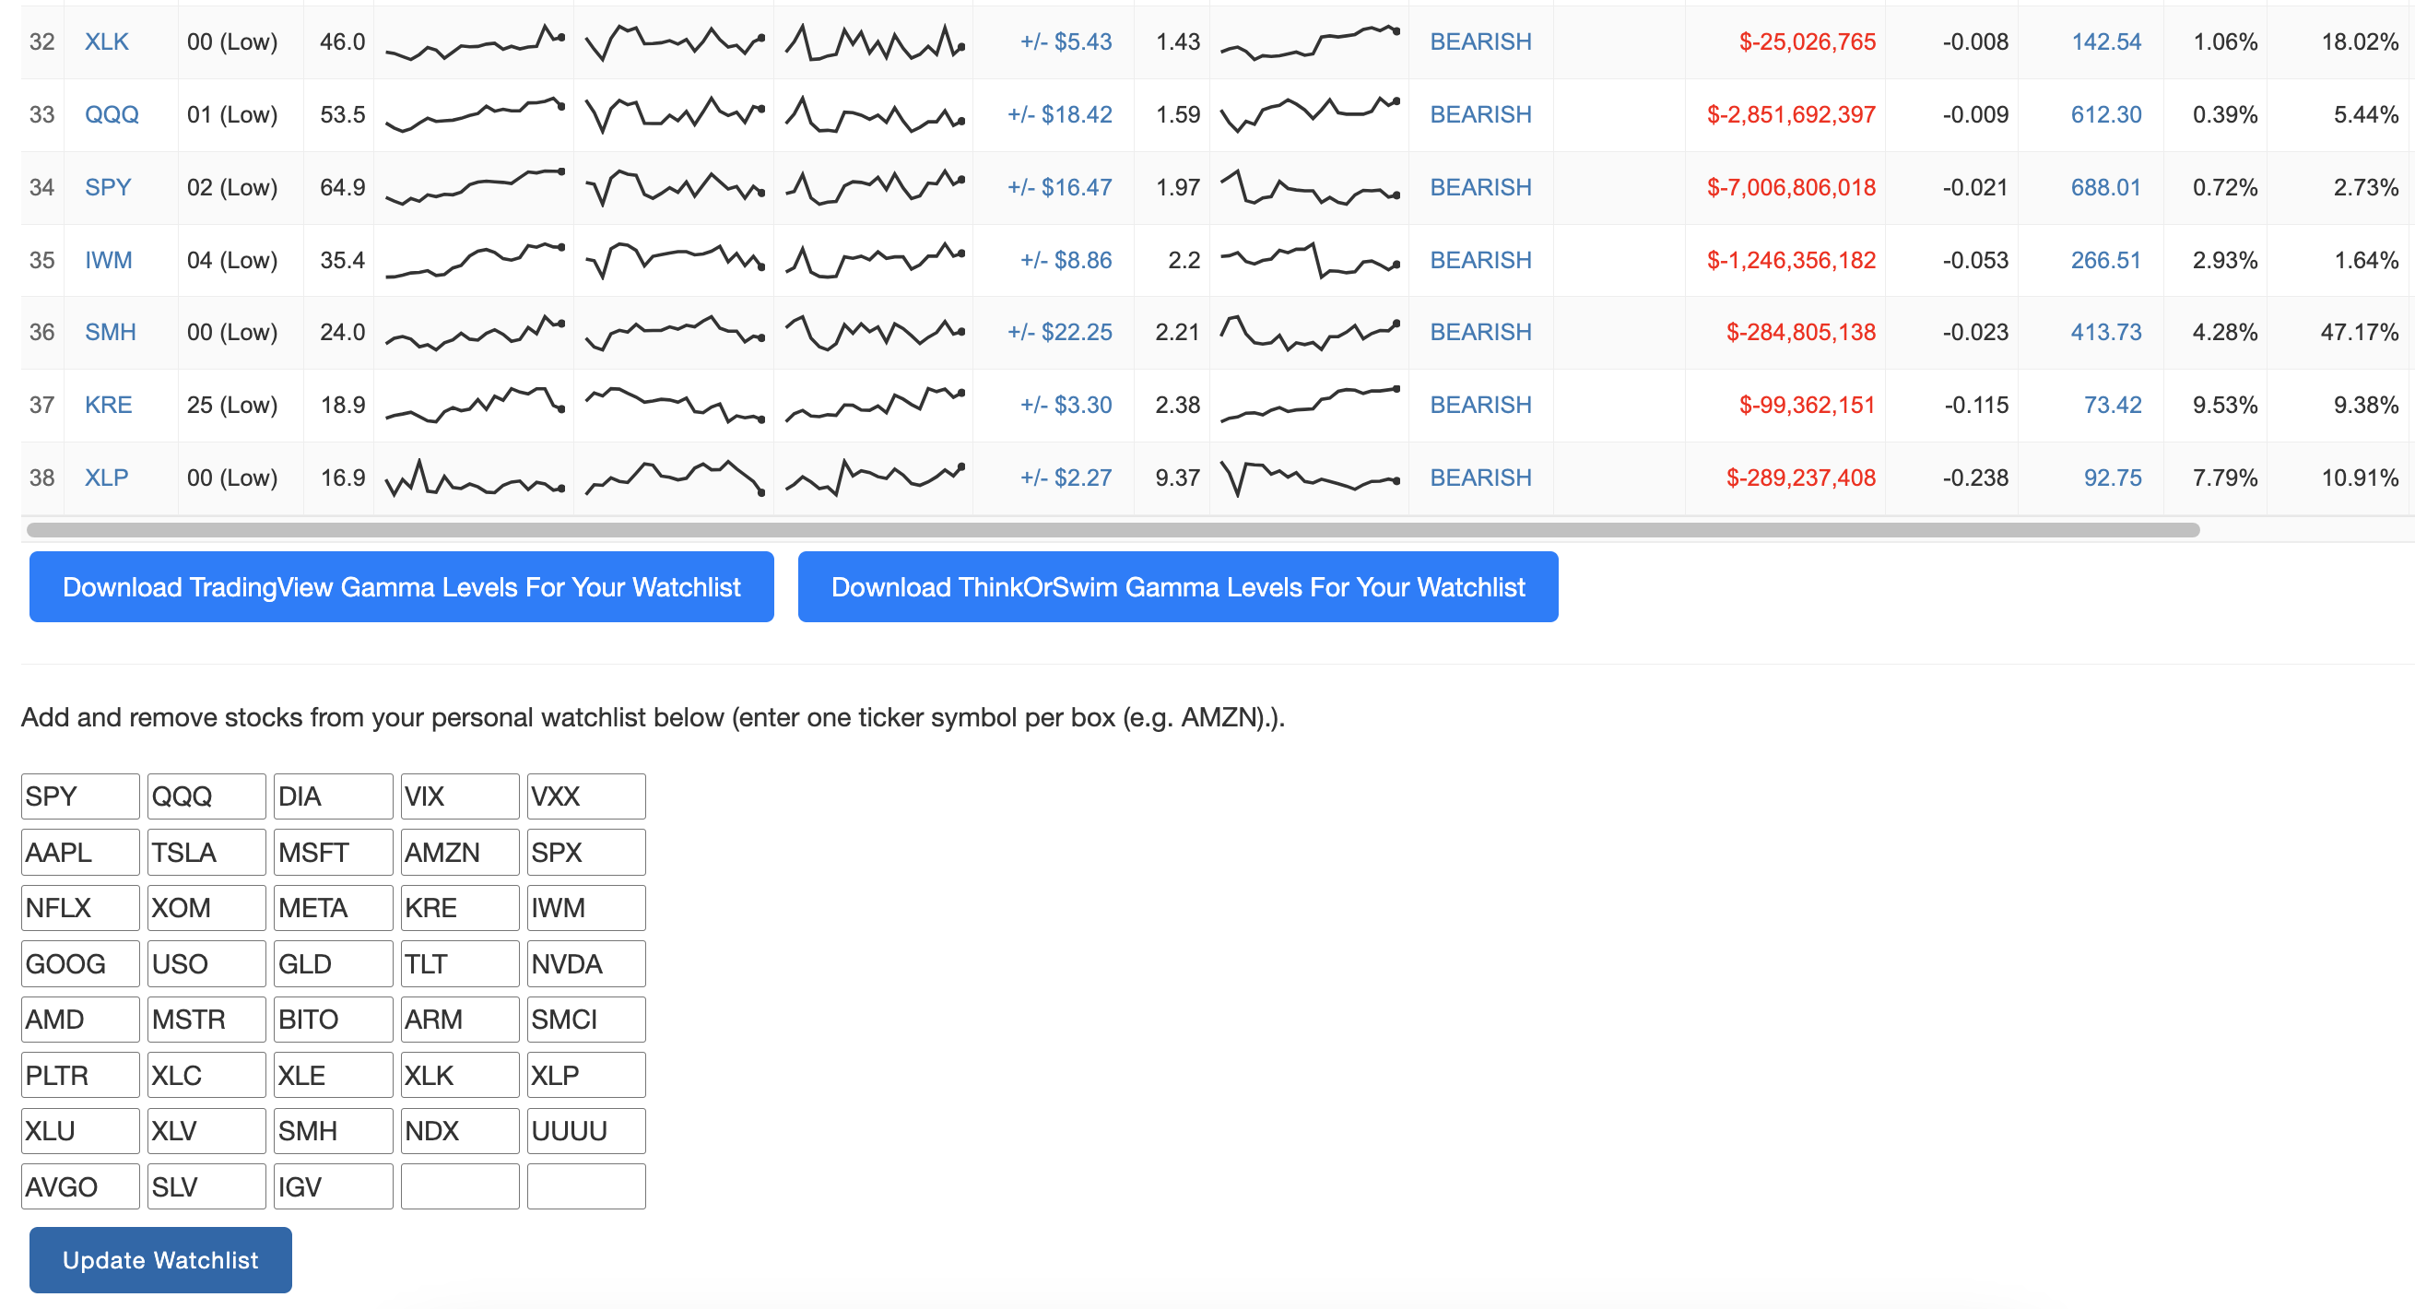Image resolution: width=2415 pixels, height=1309 pixels.
Task: Click the +/- $16.47 SPY expected move
Action: [x=1058, y=187]
